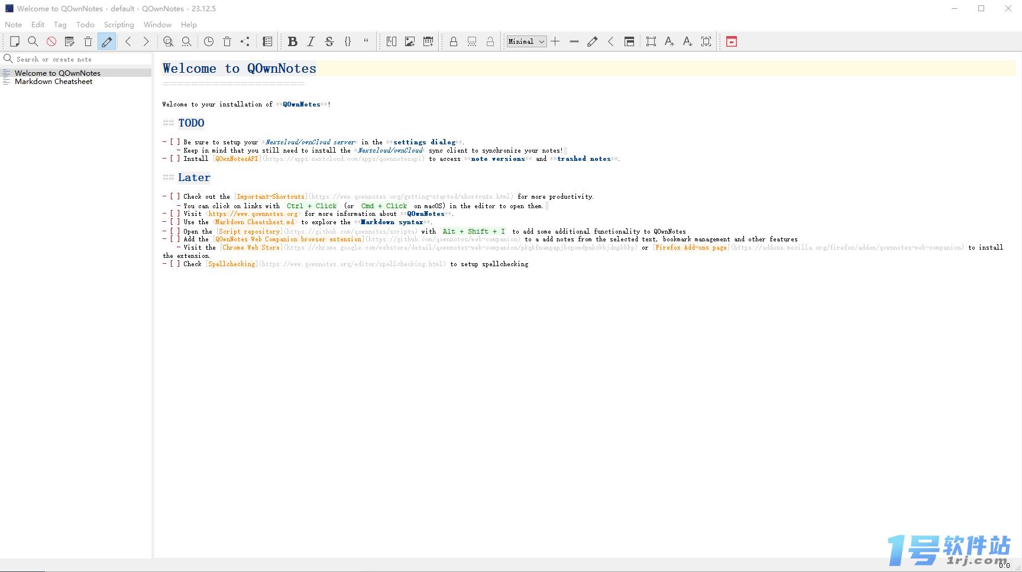Apply bold formatting
The width and height of the screenshot is (1022, 572).
pos(292,41)
